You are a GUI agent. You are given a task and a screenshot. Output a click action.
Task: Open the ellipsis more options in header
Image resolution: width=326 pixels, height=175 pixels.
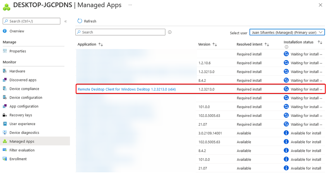coord(130,5)
